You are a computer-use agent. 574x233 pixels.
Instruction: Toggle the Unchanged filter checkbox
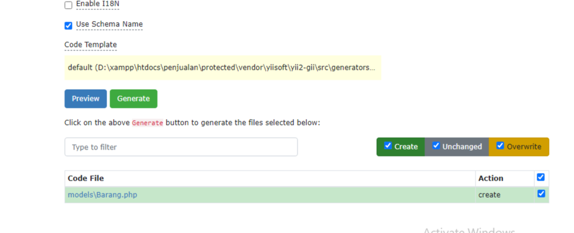click(436, 146)
